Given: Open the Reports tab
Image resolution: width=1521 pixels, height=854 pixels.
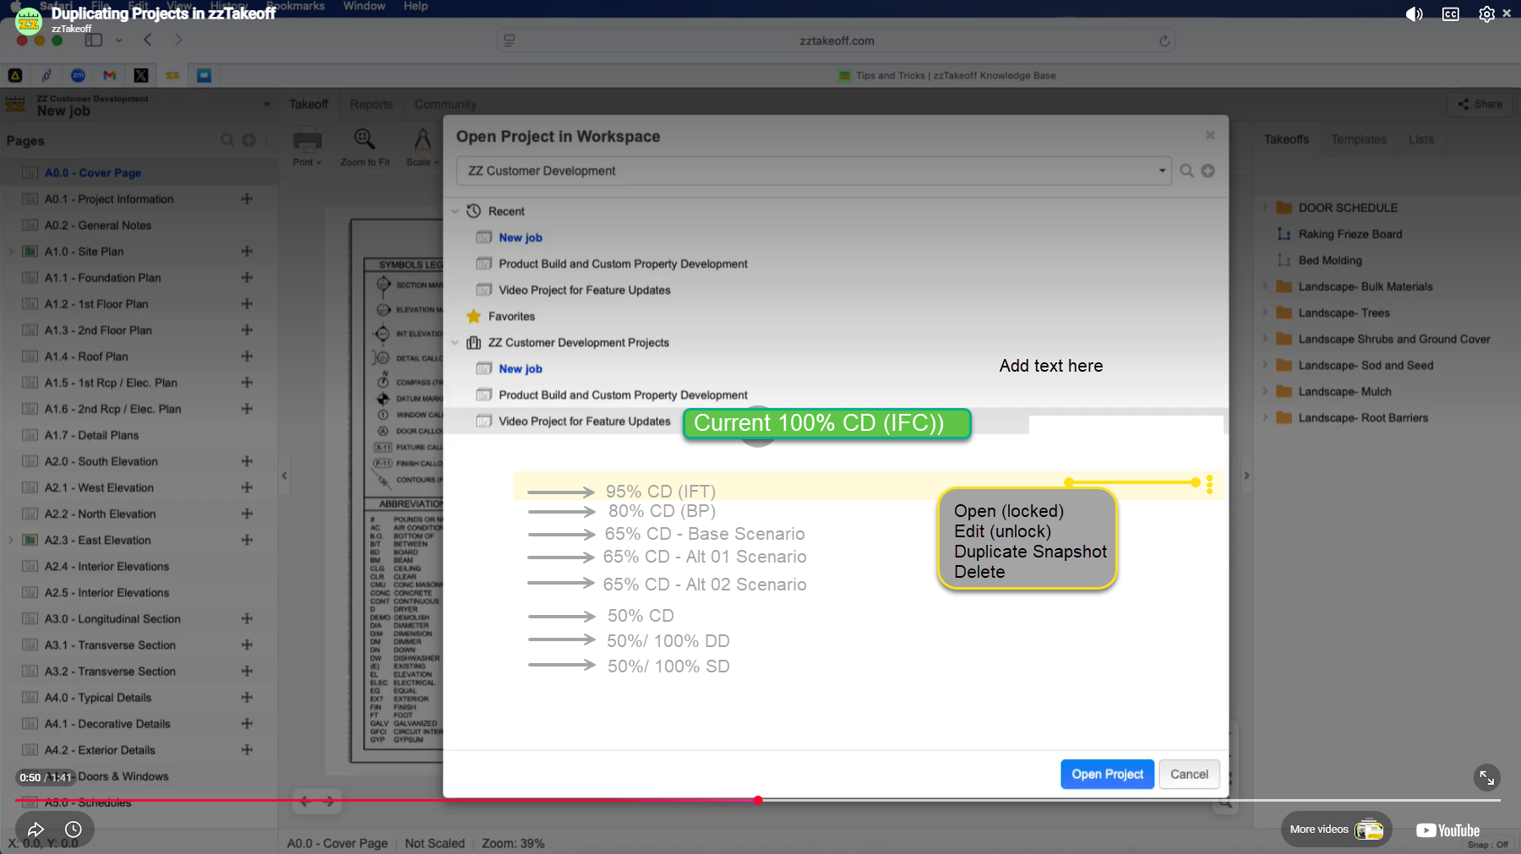Looking at the screenshot, I should 371,104.
